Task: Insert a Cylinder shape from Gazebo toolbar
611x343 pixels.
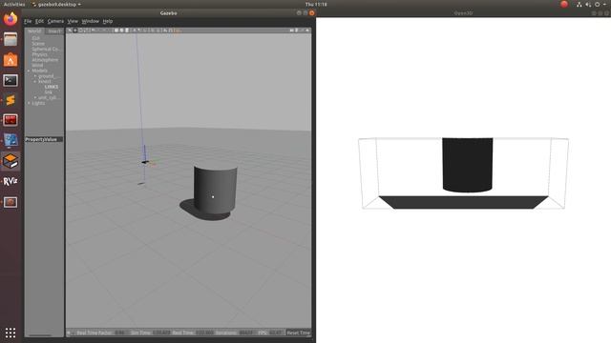Action: click(x=127, y=30)
